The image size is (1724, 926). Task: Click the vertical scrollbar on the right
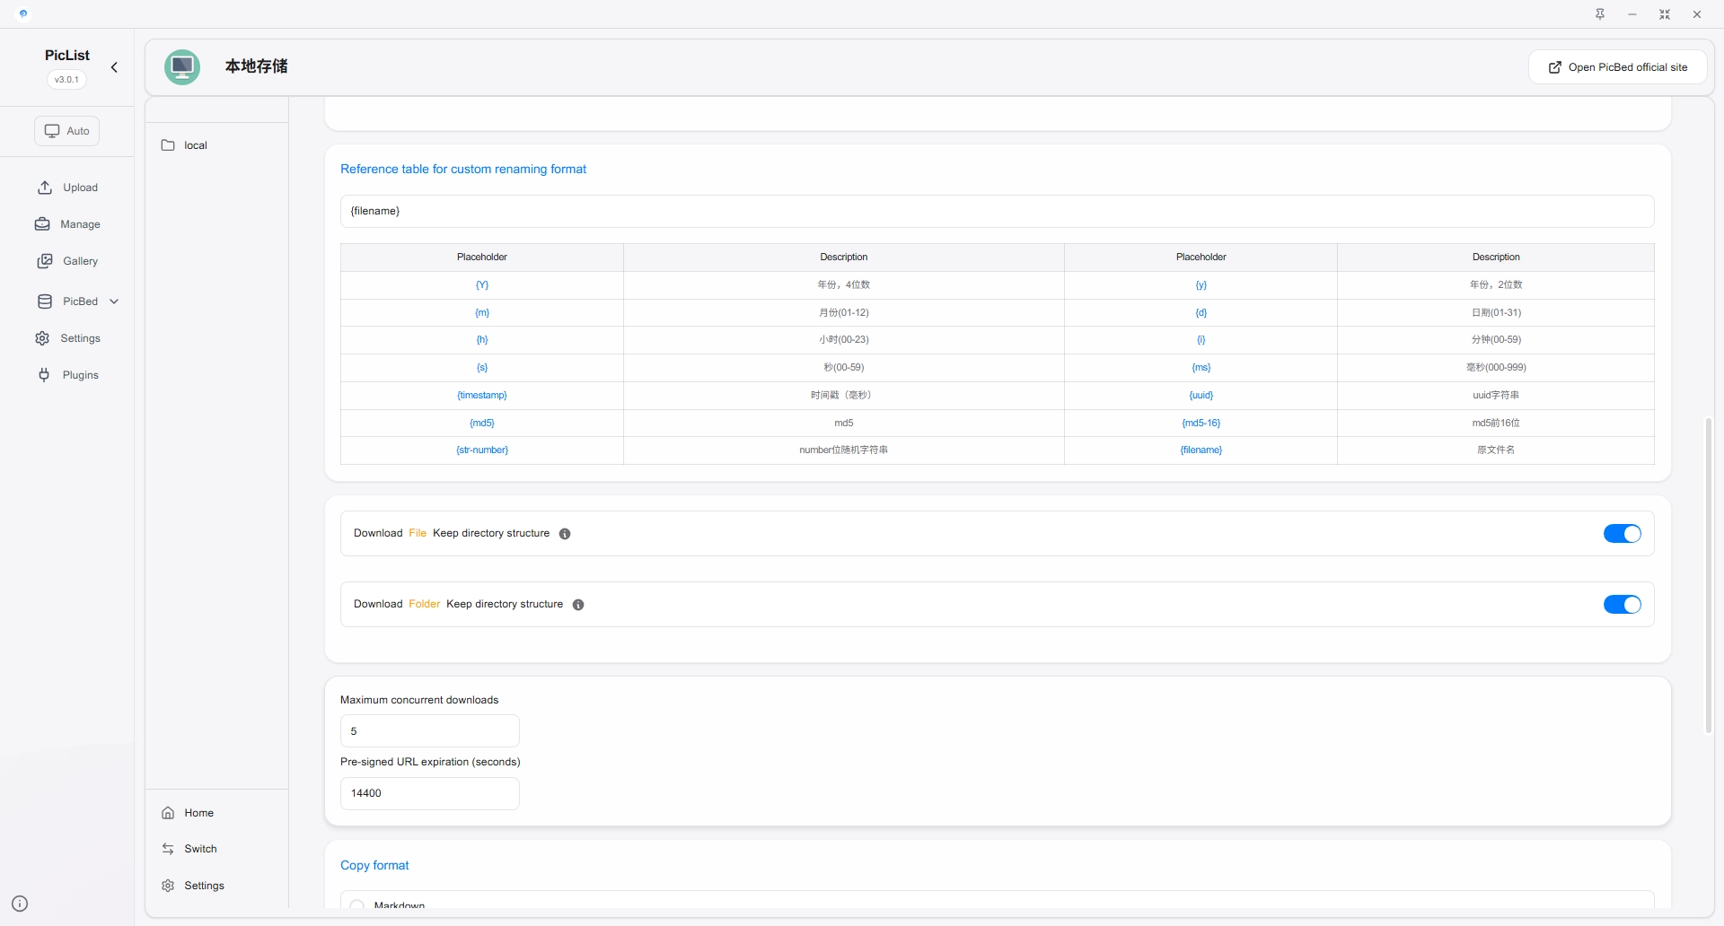(x=1709, y=575)
